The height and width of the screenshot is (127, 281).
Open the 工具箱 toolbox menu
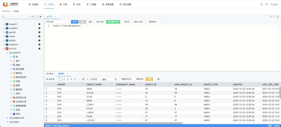tap(91, 4)
